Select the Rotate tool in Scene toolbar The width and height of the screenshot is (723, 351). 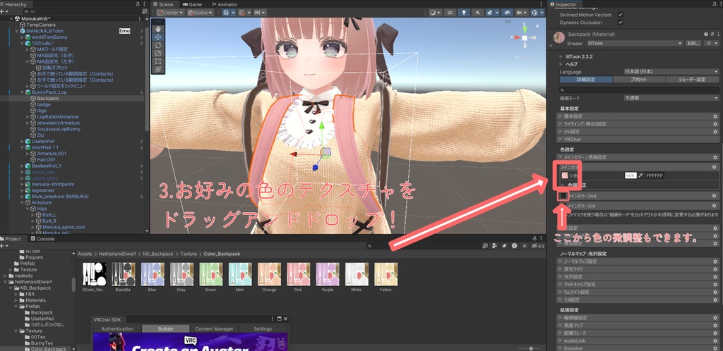[158, 45]
